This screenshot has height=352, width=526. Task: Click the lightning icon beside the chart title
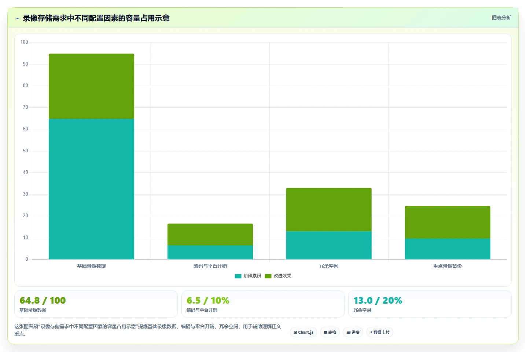tap(17, 18)
